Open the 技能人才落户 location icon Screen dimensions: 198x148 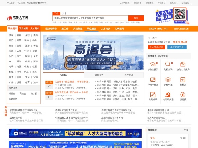pyautogui.click(x=183, y=64)
